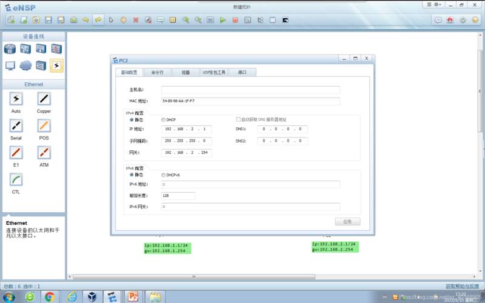This screenshot has width=485, height=303.
Task: Click the redo arrow in the toolbar
Action: point(98,20)
